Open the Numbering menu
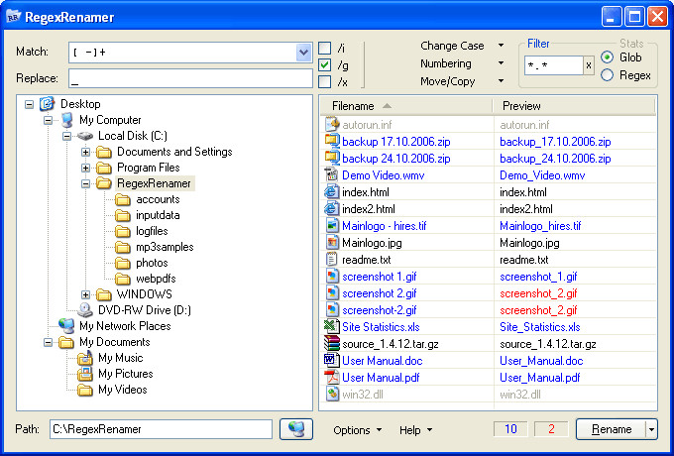Image resolution: width=674 pixels, height=456 pixels. pyautogui.click(x=462, y=63)
